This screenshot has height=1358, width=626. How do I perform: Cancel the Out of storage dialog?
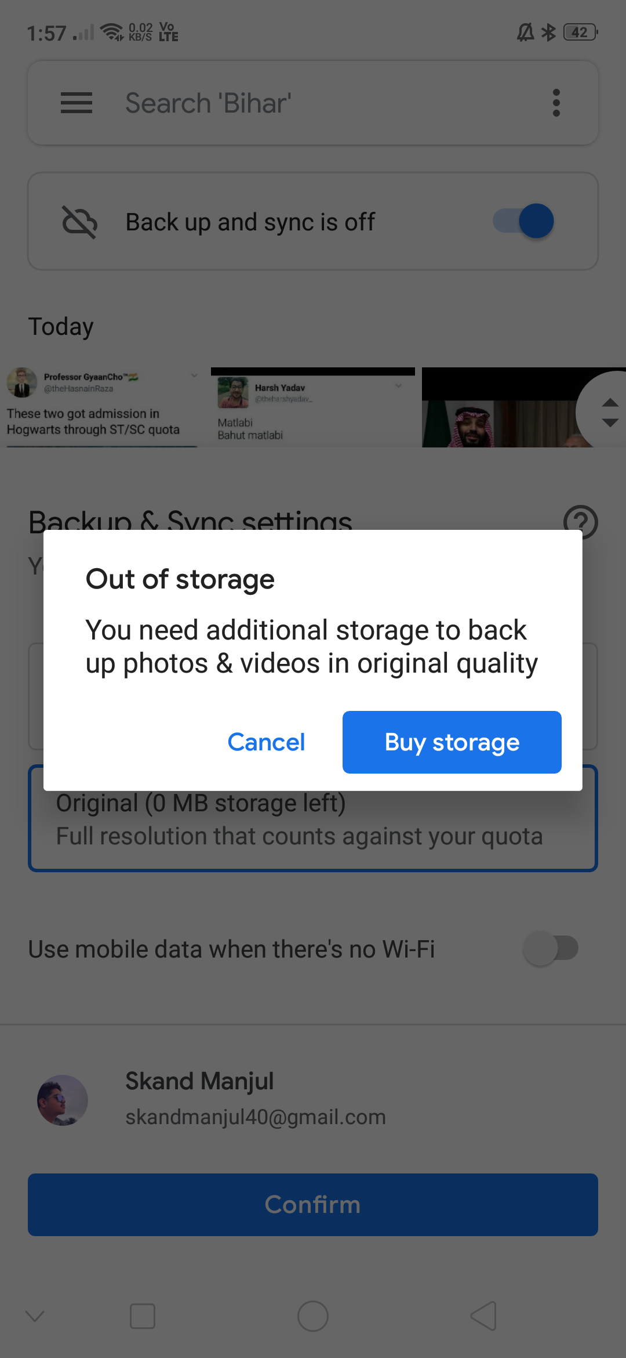[x=266, y=742]
